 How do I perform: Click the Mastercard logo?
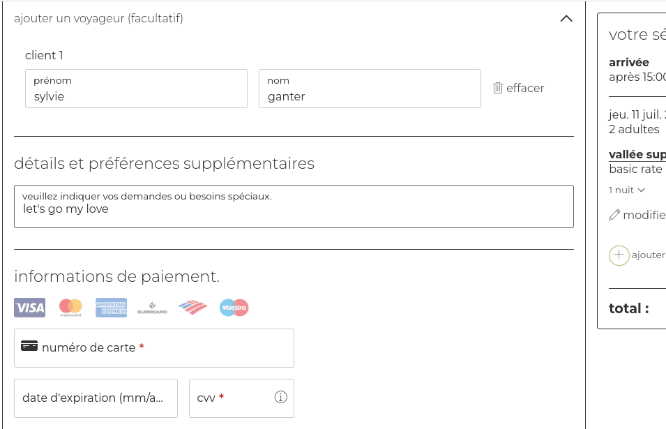click(70, 308)
